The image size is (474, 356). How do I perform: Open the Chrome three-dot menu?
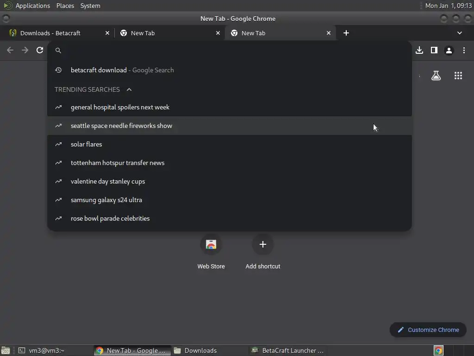point(464,50)
